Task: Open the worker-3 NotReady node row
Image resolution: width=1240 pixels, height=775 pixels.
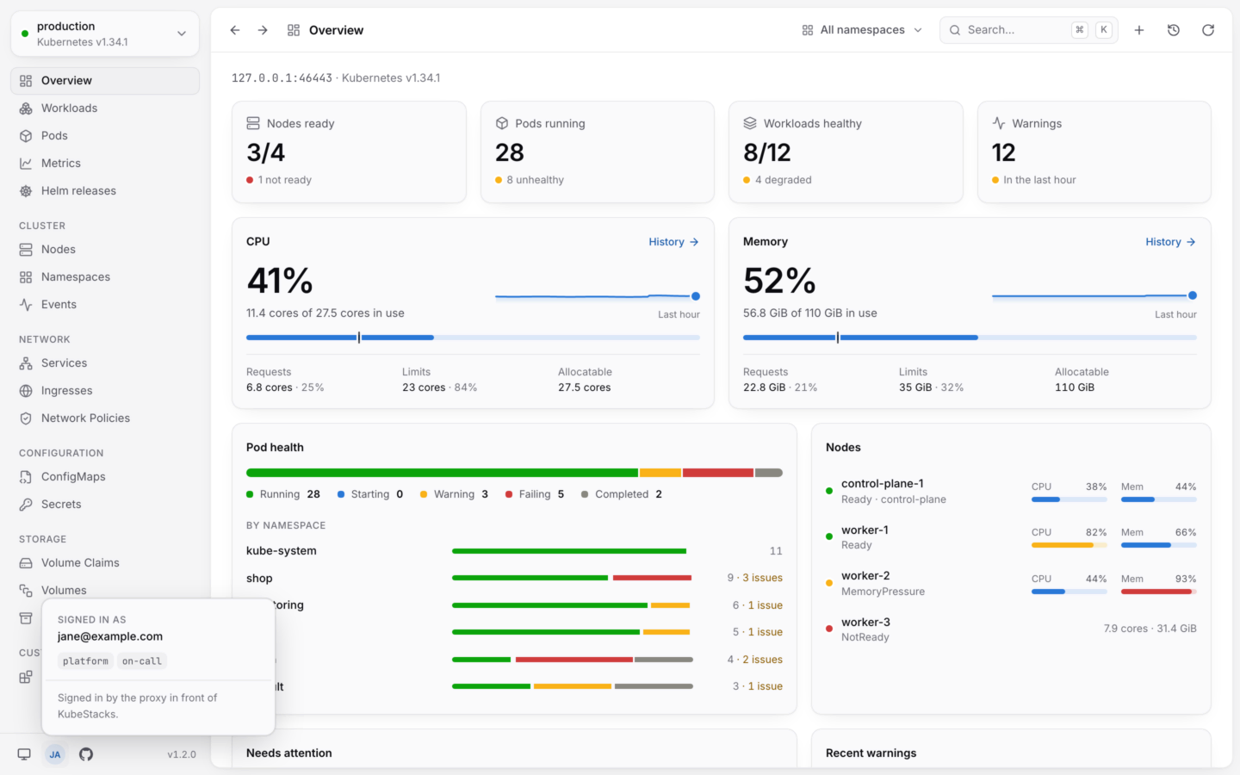Action: point(1011,629)
